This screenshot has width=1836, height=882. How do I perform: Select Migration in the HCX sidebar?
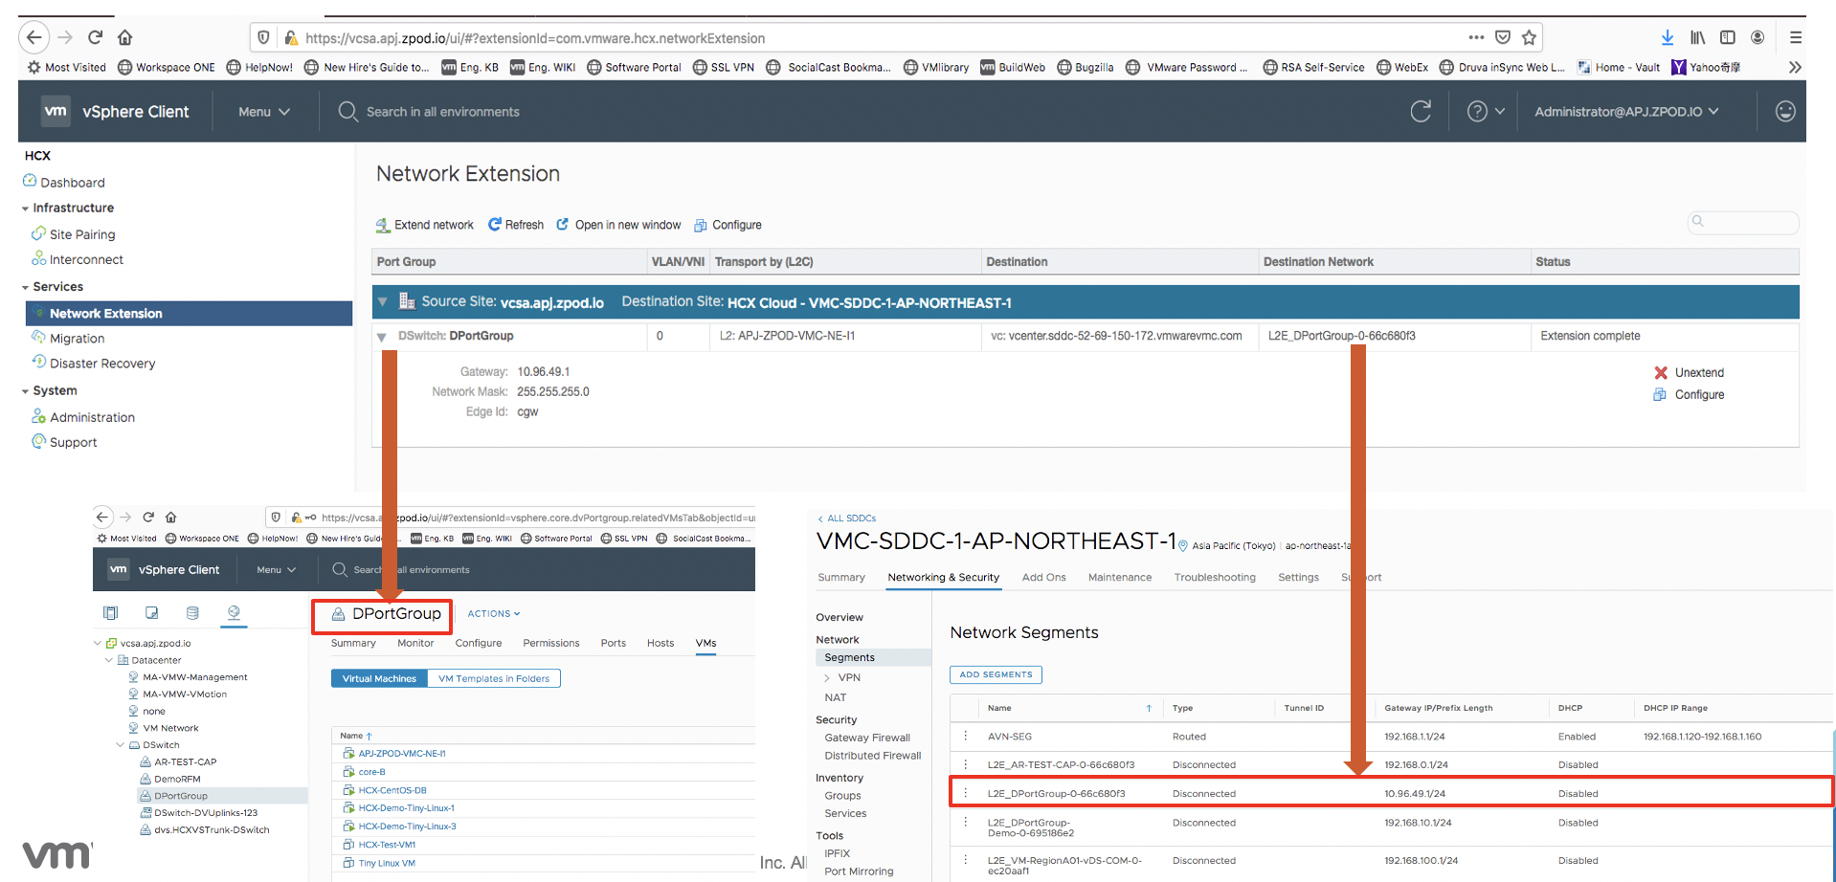coord(77,339)
